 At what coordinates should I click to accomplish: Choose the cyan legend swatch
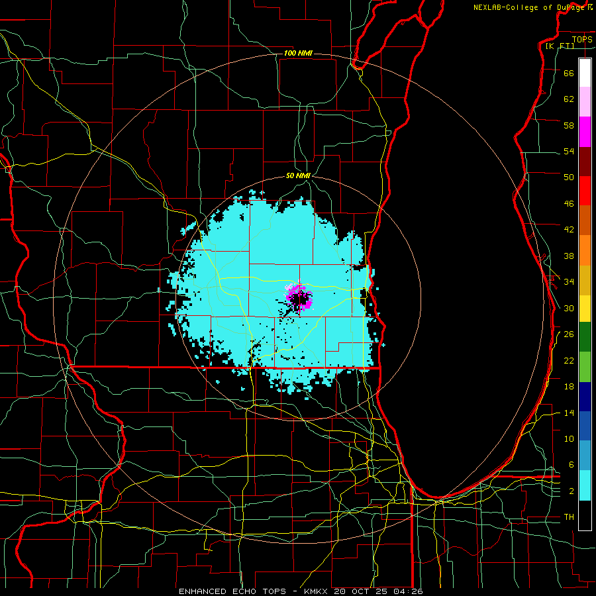[x=585, y=485]
